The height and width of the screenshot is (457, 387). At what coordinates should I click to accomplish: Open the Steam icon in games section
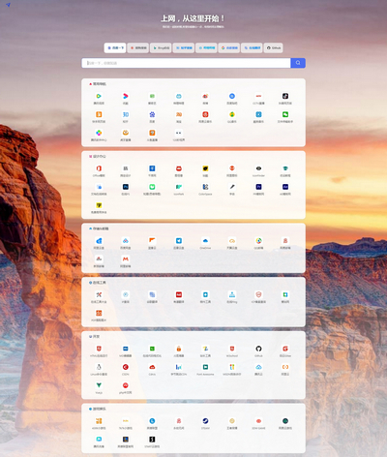pyautogui.click(x=205, y=421)
